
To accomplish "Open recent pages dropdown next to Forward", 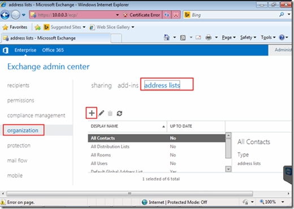I will [x=24, y=15].
